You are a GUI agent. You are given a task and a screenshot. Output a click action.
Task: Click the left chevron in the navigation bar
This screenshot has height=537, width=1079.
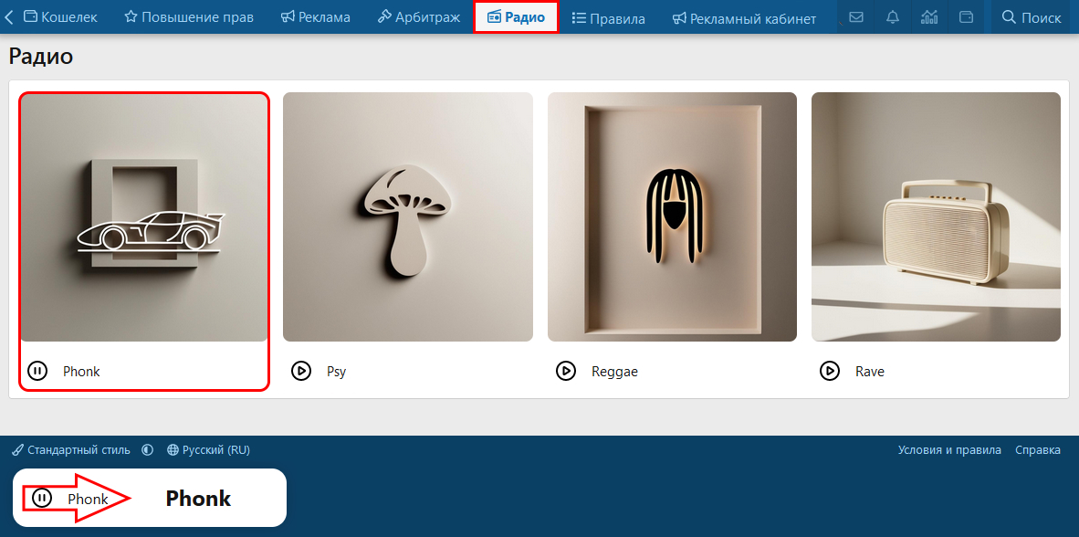[x=9, y=17]
